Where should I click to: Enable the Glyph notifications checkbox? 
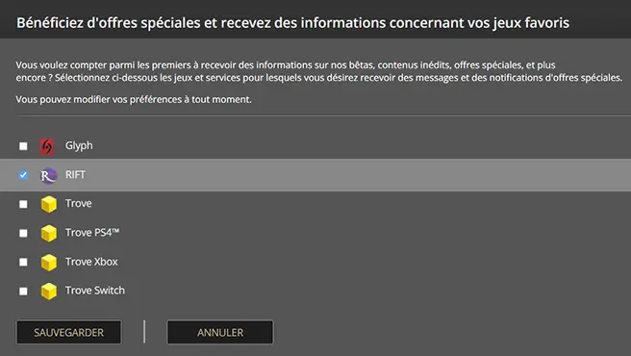pos(23,146)
